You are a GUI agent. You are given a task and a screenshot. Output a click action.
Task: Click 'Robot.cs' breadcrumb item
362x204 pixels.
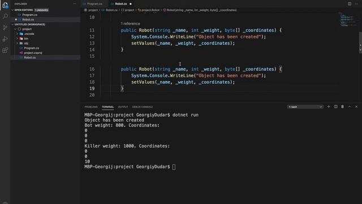[x=111, y=10]
